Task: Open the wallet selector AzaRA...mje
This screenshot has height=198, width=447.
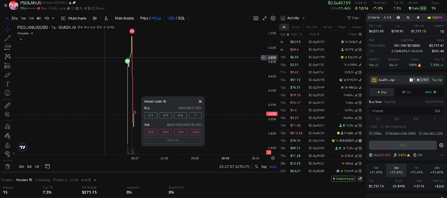Action: pos(383,80)
